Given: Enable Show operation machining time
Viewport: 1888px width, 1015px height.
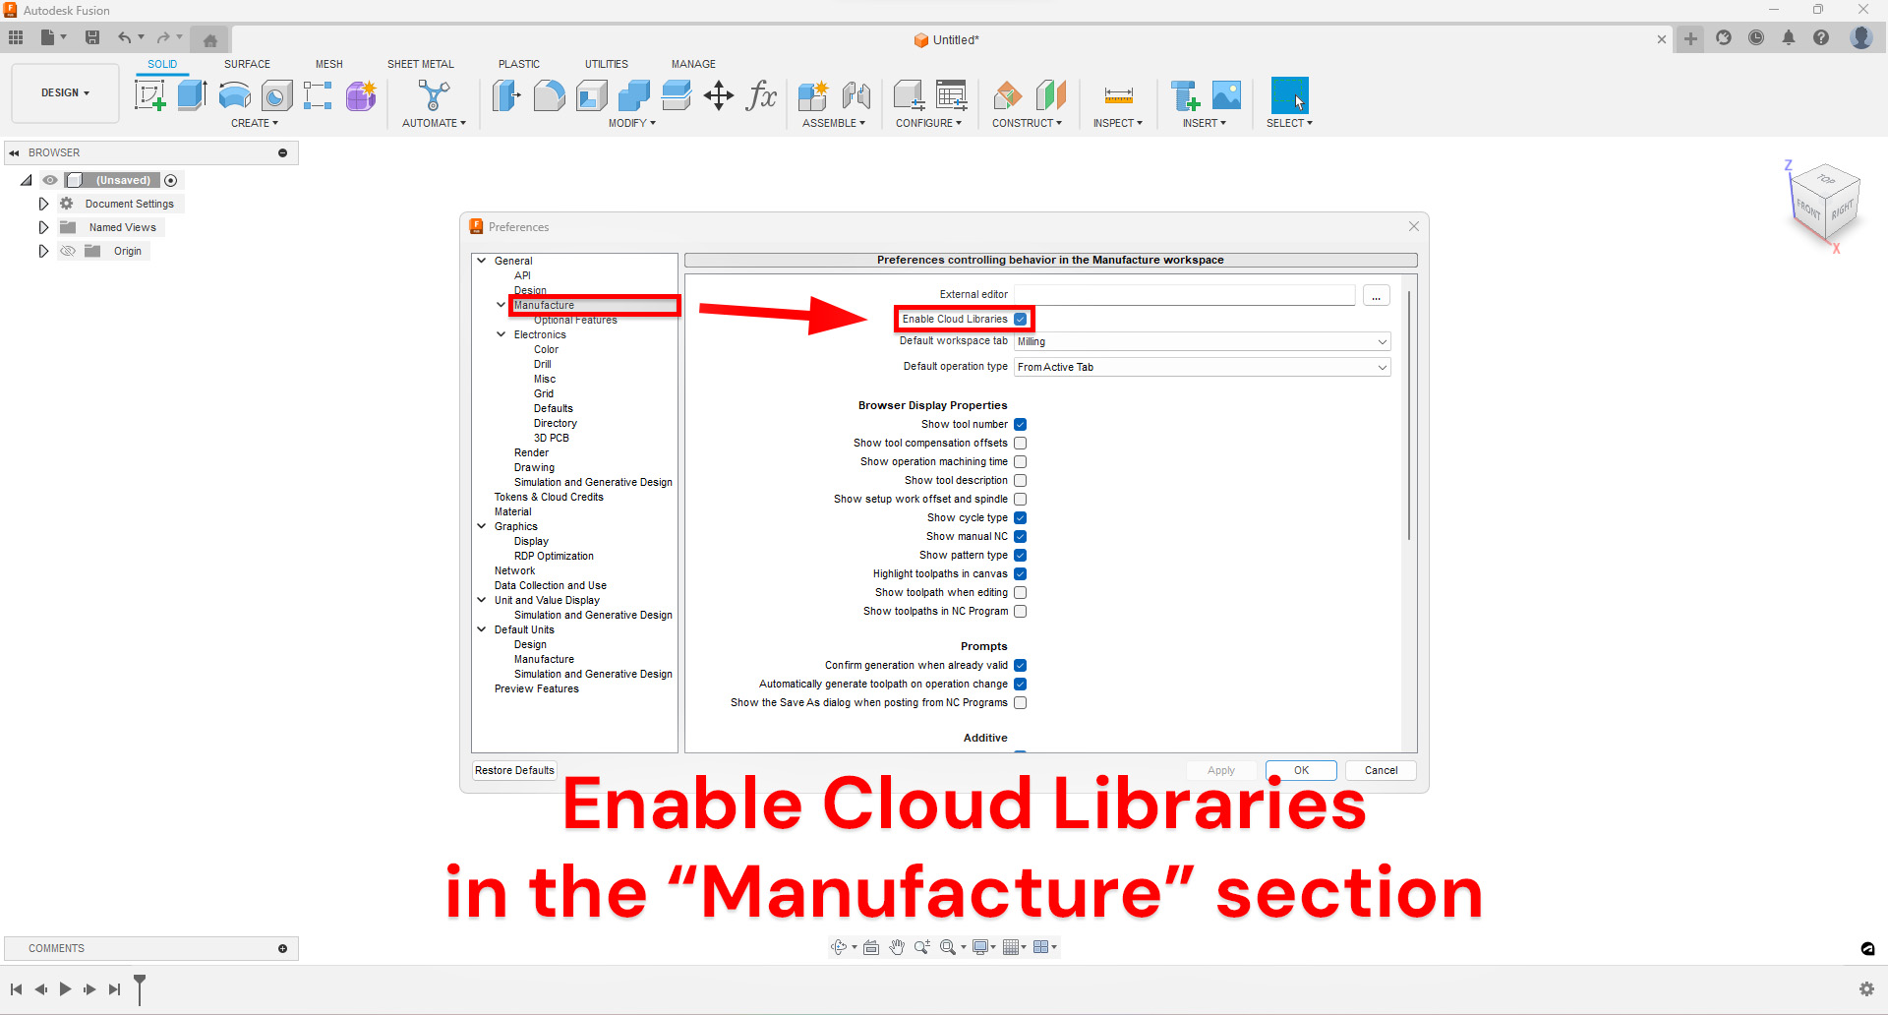Looking at the screenshot, I should coord(1021,461).
